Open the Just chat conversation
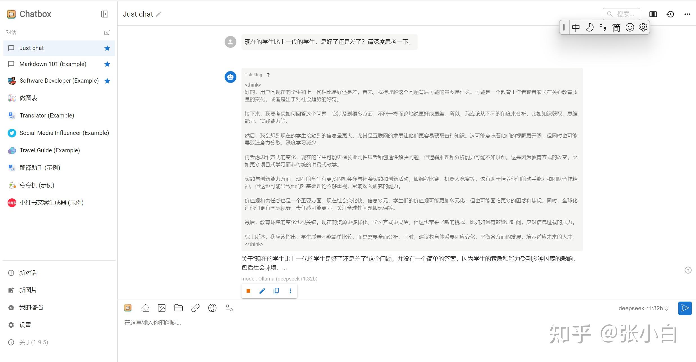The height and width of the screenshot is (362, 696). pyautogui.click(x=59, y=48)
